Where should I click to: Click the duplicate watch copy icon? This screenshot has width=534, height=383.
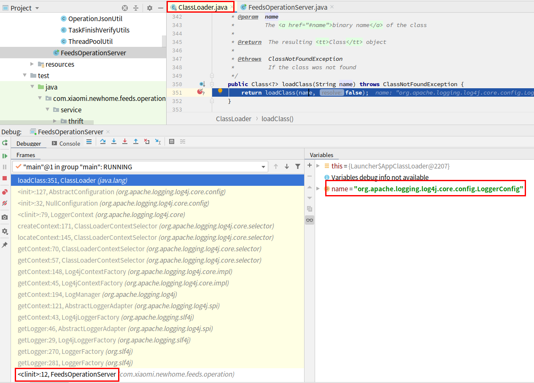click(x=310, y=209)
